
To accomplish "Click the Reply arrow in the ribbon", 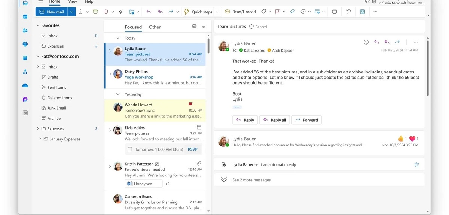I will pyautogui.click(x=149, y=12).
